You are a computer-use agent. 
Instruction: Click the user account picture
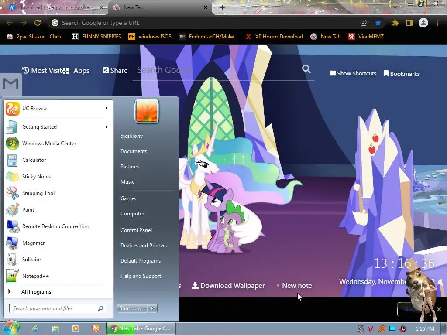[x=147, y=111]
